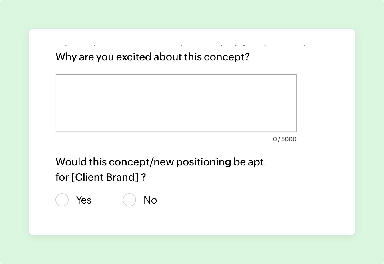Viewport: 384px width, 264px height.
Task: Click the 'Would this concept/new positioning' question text
Action: pyautogui.click(x=159, y=162)
